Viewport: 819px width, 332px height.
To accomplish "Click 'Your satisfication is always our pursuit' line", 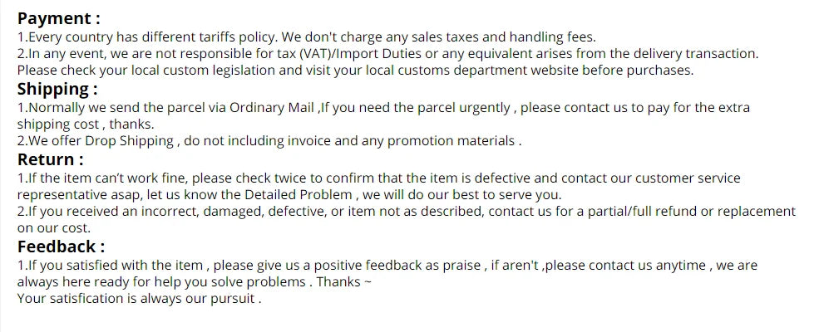I will pyautogui.click(x=139, y=299).
